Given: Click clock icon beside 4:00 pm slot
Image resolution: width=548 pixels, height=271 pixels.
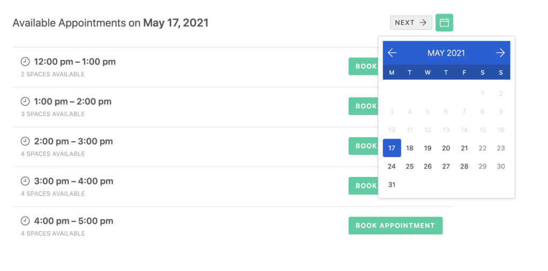Looking at the screenshot, I should [x=25, y=221].
